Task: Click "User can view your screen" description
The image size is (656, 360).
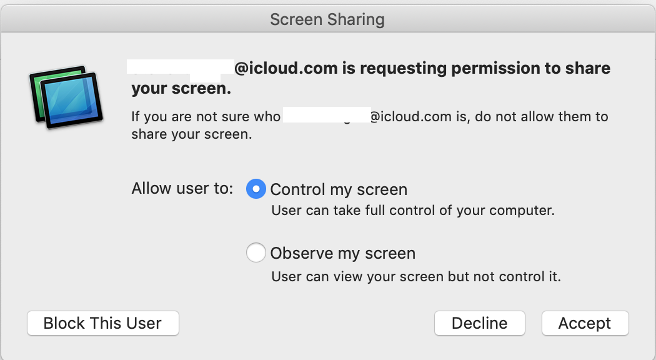Action: [x=416, y=276]
